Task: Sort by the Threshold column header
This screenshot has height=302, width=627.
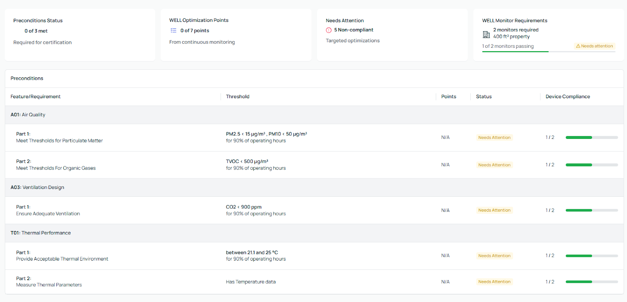Action: click(237, 97)
